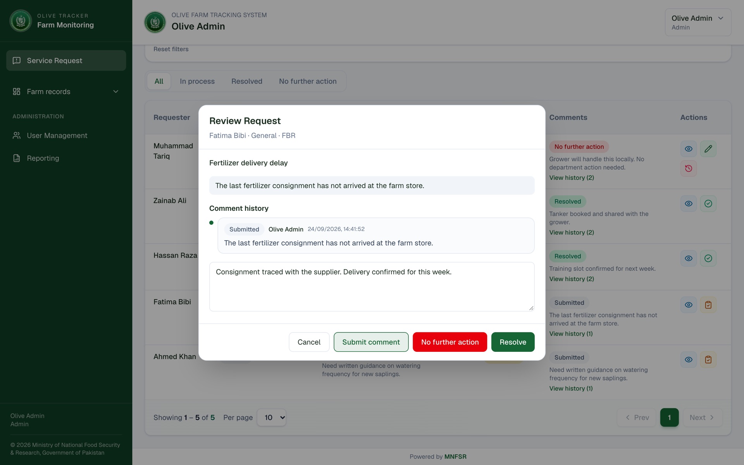Switch to the All tab

[159, 81]
